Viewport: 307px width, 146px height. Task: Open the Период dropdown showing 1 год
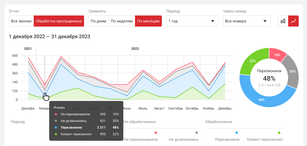(192, 21)
